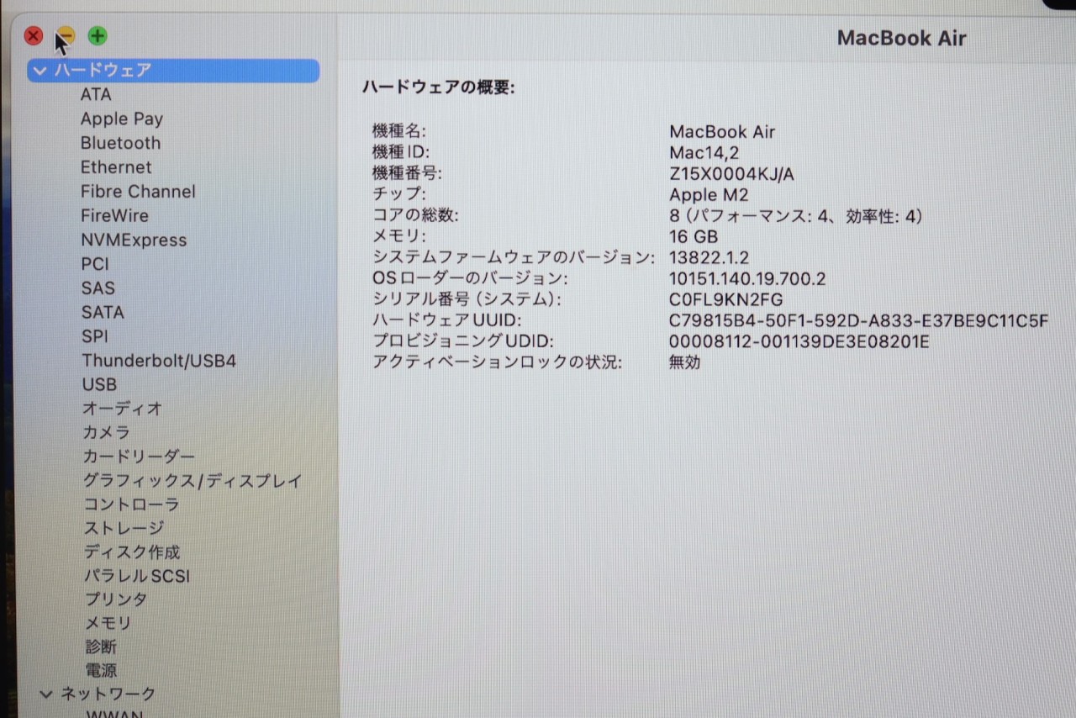Image resolution: width=1076 pixels, height=718 pixels.
Task: Click the プロビジョニングUDID value
Action: [799, 342]
